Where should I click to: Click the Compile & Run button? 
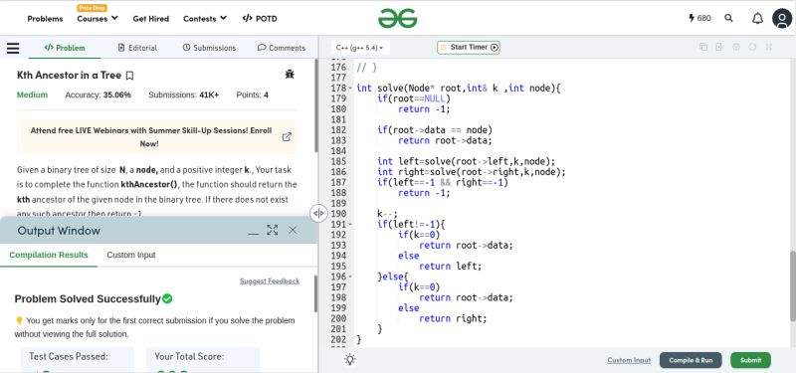coord(691,360)
